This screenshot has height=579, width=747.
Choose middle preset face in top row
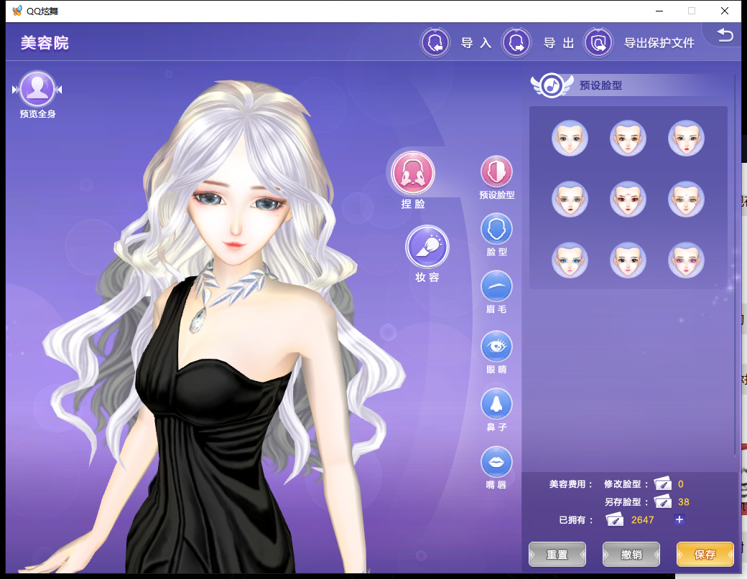(628, 138)
